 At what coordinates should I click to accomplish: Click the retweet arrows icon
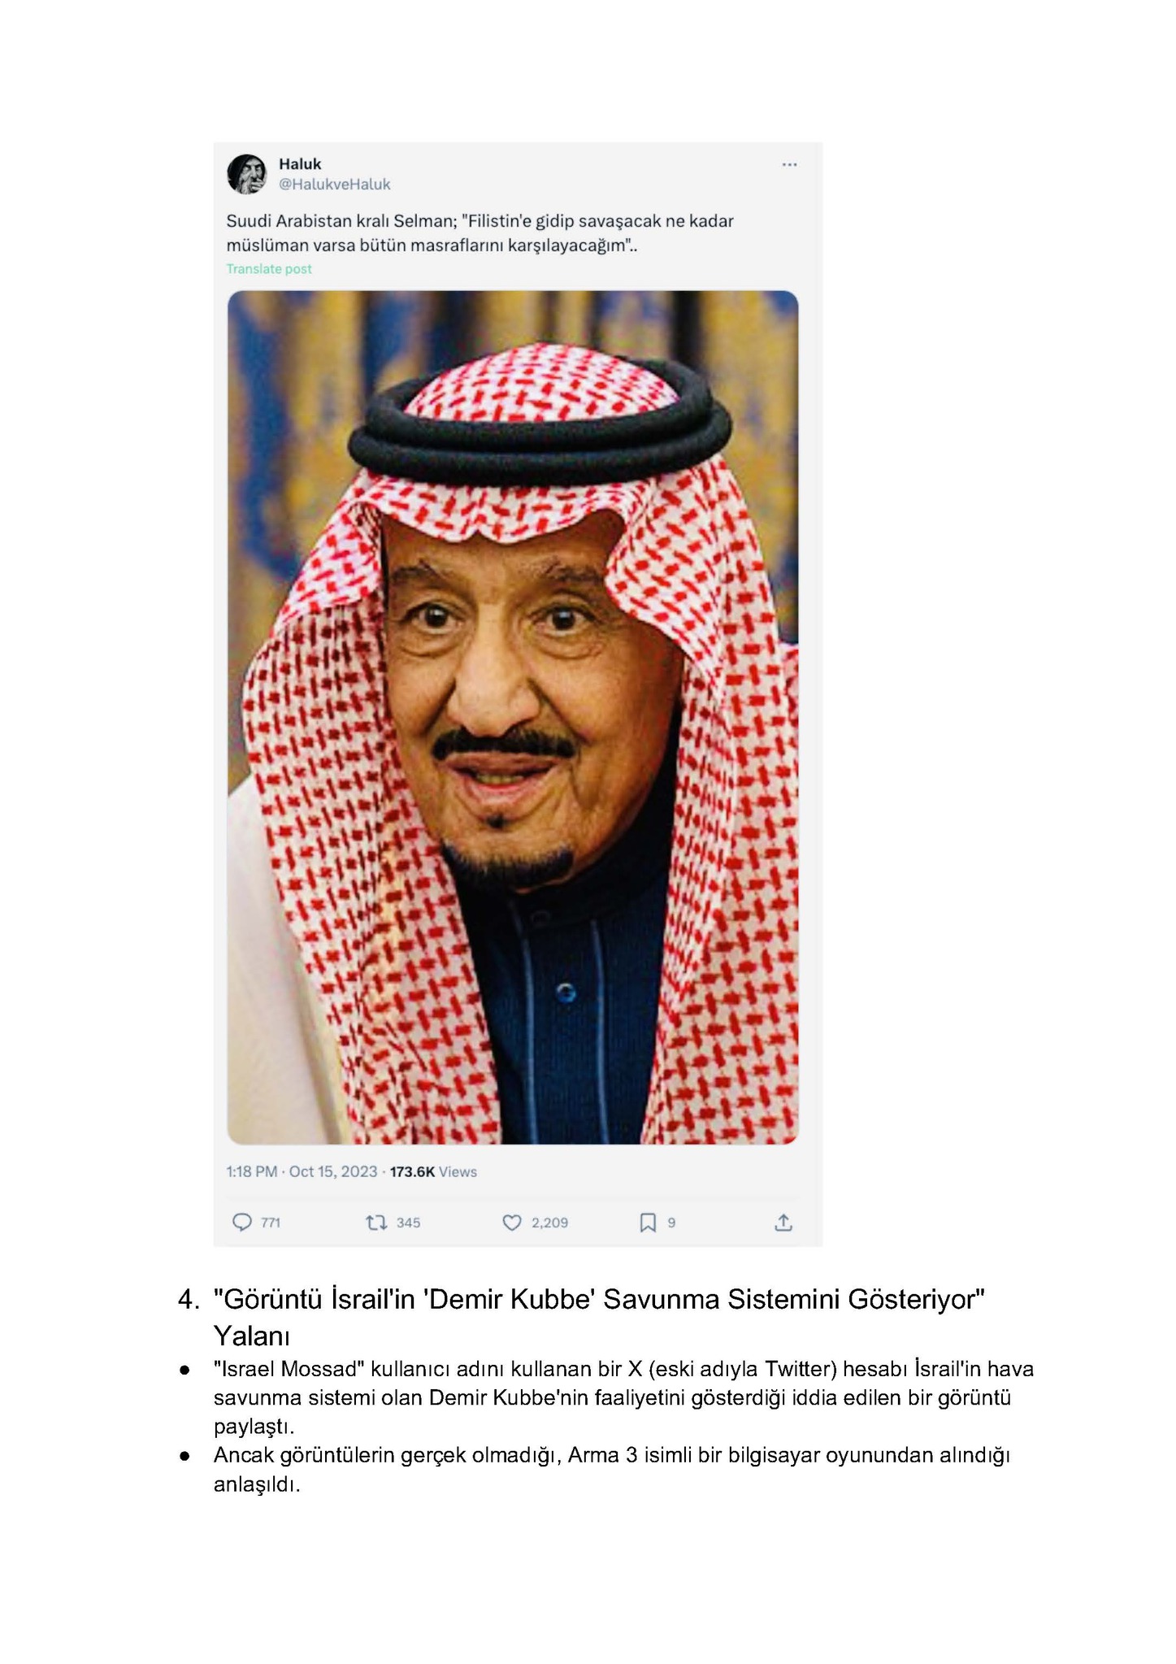coord(376,1222)
